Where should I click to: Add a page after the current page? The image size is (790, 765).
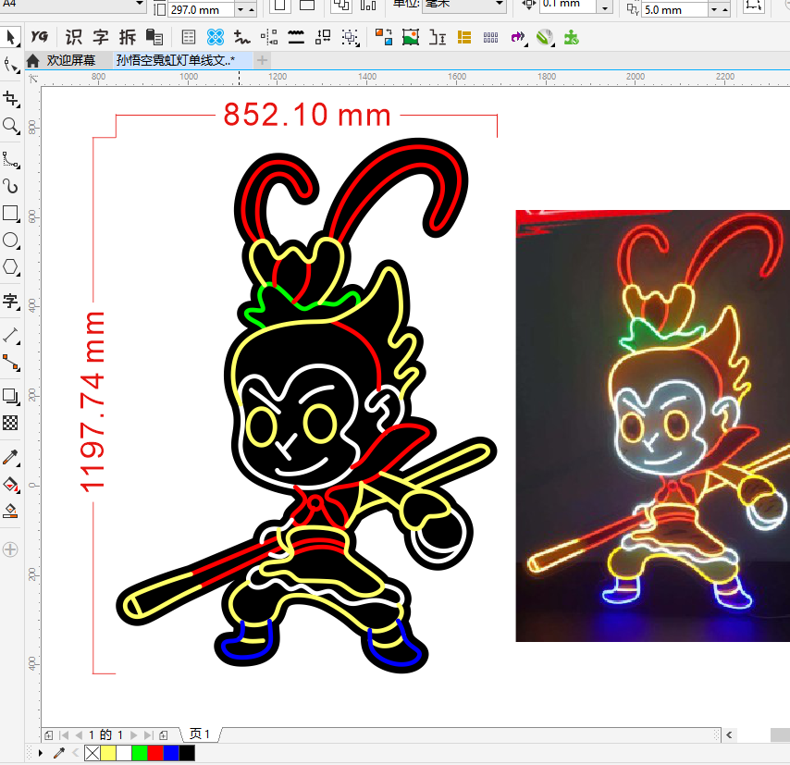(x=163, y=735)
